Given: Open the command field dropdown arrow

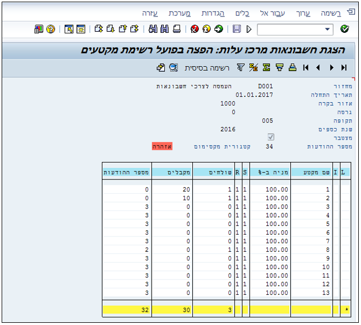Looking at the screenshot, I should click(x=327, y=29).
